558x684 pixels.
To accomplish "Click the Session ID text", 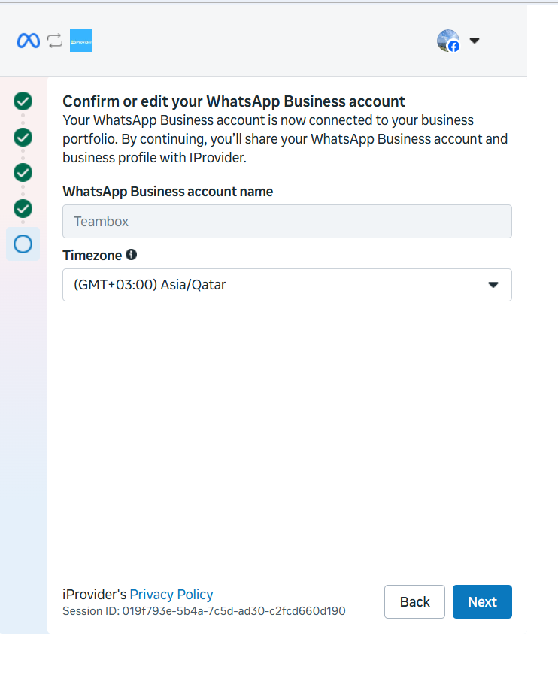I will pyautogui.click(x=204, y=610).
